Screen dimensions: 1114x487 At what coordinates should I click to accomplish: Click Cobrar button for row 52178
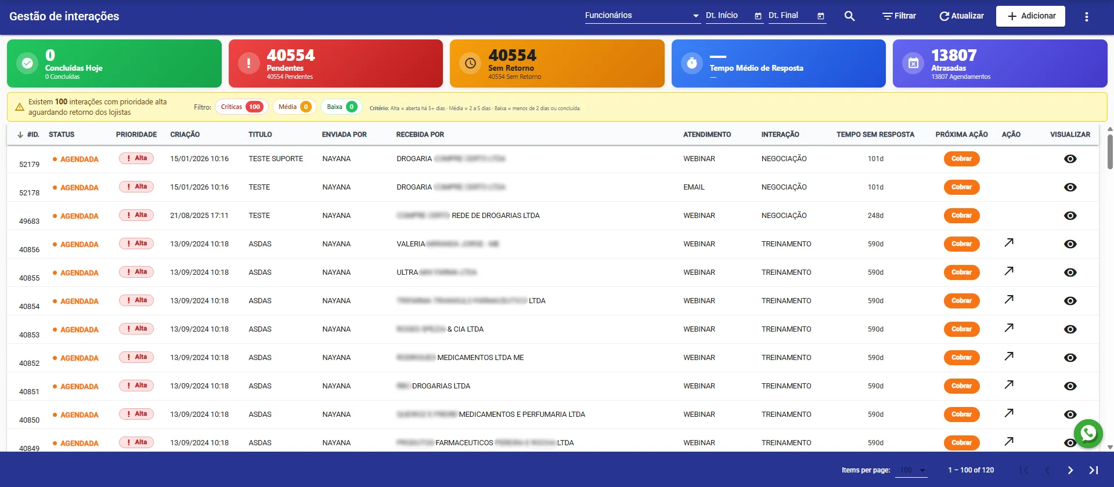click(961, 187)
